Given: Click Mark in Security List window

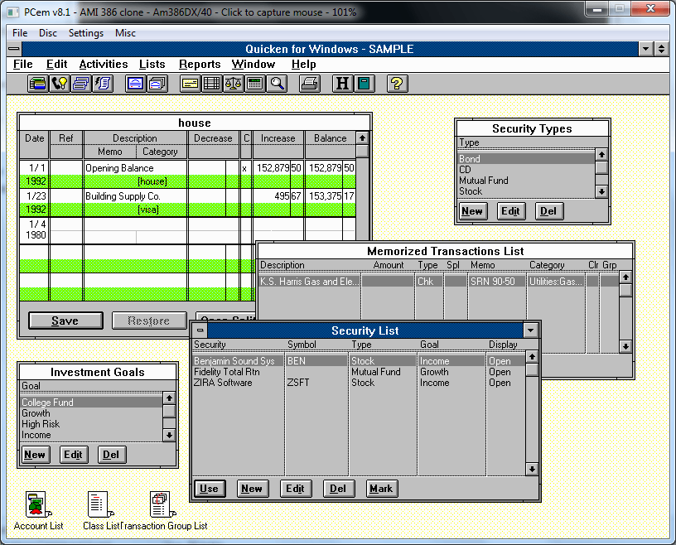Looking at the screenshot, I should point(382,489).
